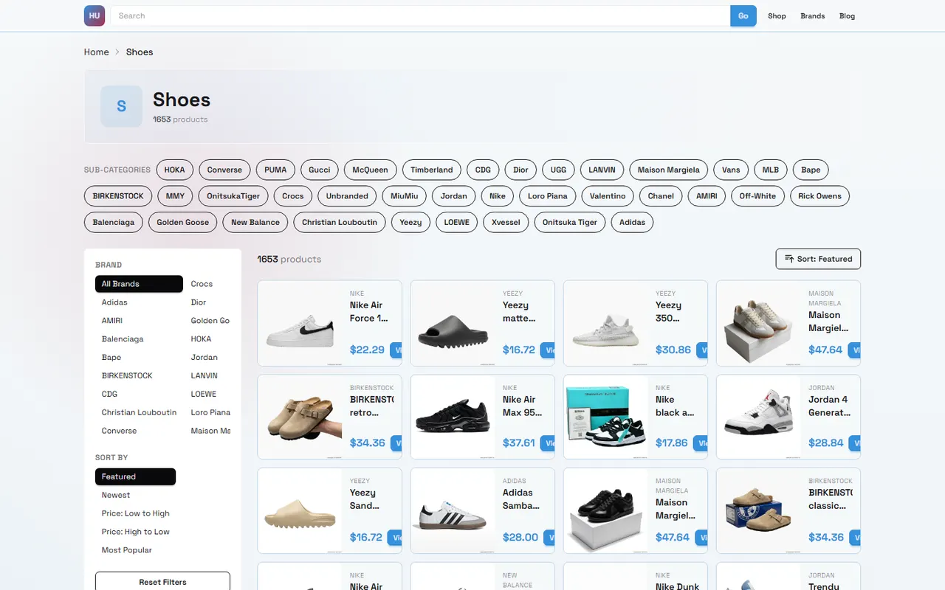The width and height of the screenshot is (945, 590).
Task: Open the Yeezy 350 sneaker thumbnail
Action: pyautogui.click(x=605, y=323)
